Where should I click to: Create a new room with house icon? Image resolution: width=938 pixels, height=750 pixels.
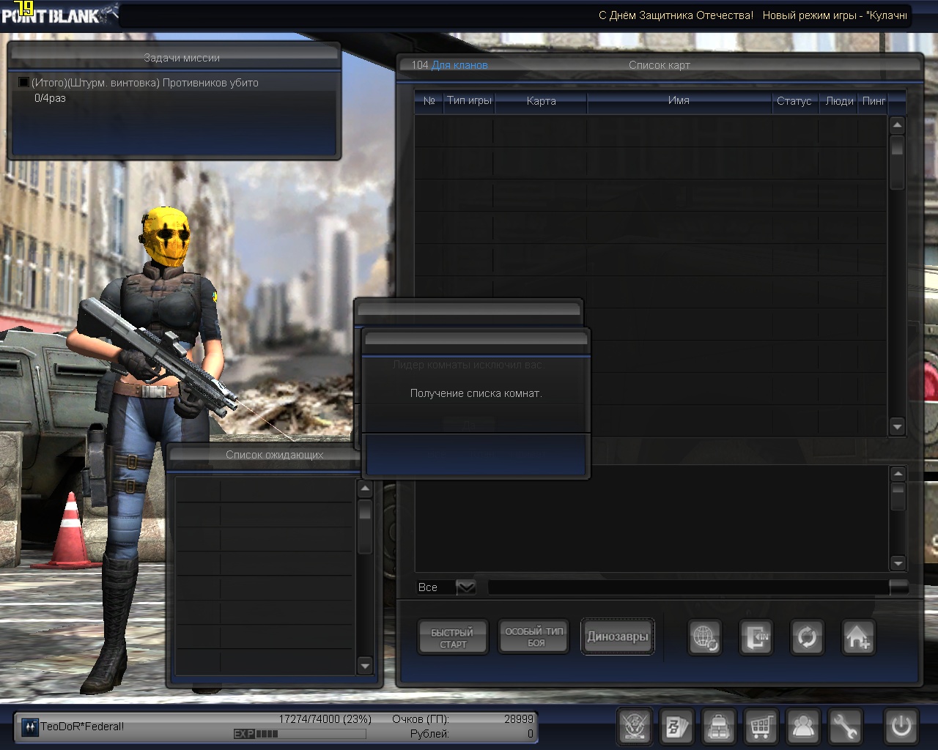point(857,637)
